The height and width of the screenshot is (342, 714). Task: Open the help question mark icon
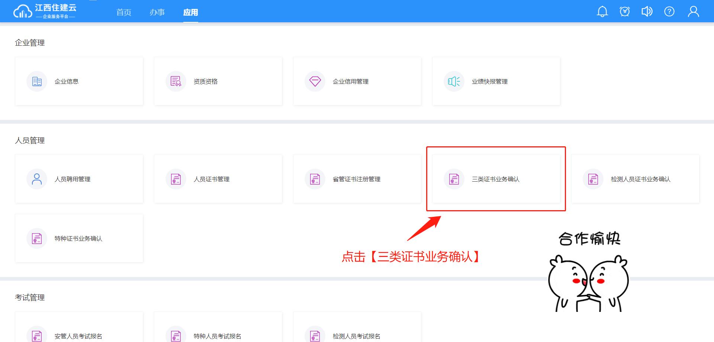pos(669,12)
